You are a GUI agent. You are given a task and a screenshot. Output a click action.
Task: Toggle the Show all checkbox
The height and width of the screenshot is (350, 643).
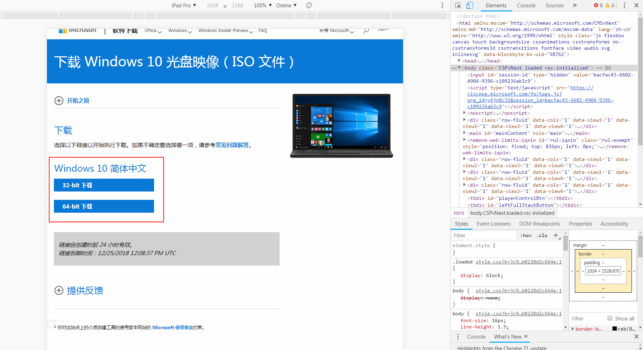click(610, 318)
